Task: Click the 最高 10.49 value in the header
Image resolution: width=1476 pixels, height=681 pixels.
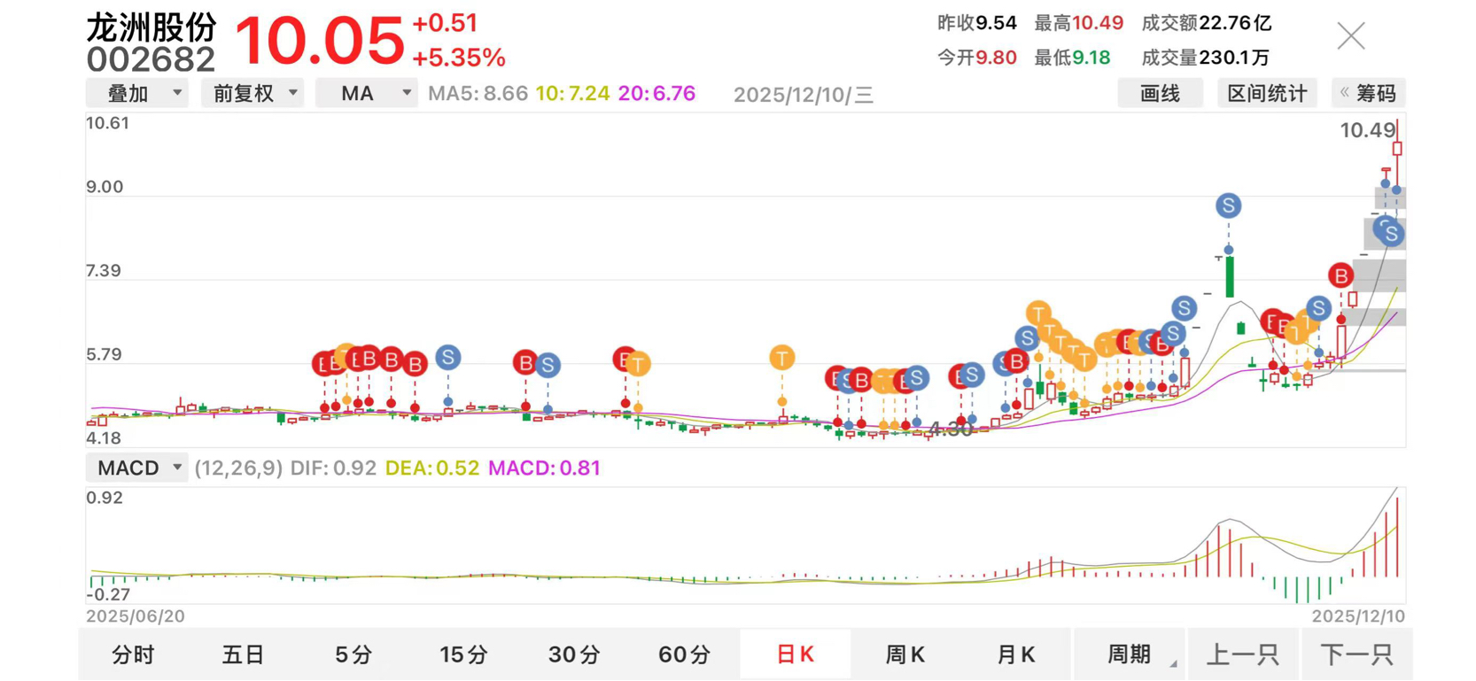Action: 1098,23
